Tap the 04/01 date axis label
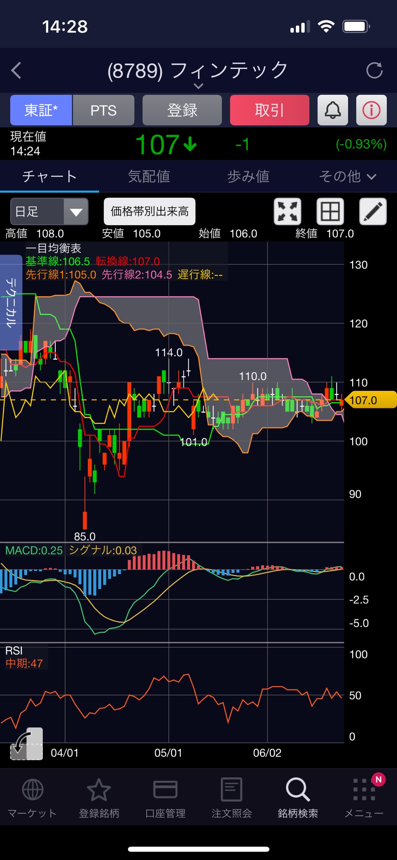Image resolution: width=397 pixels, height=860 pixels. point(65,752)
